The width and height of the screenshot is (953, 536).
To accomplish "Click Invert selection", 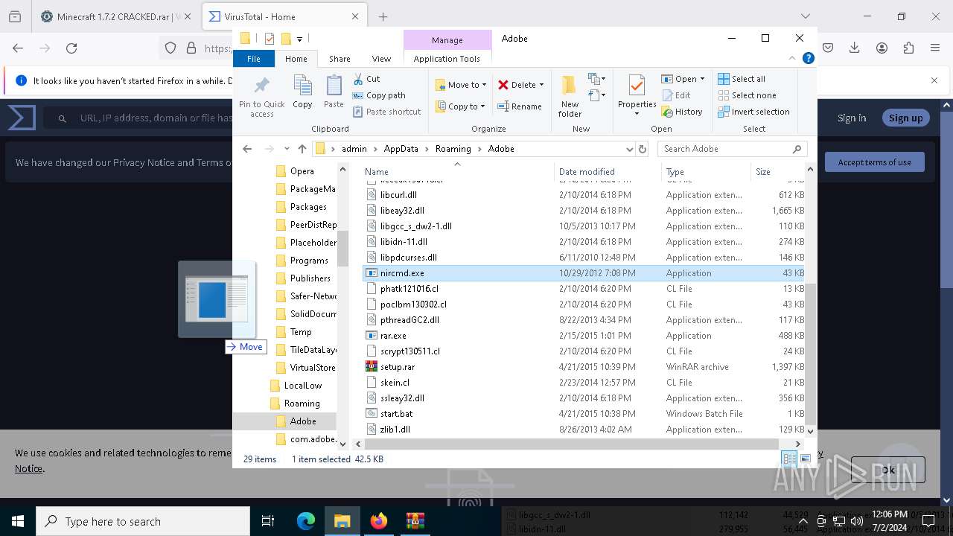I will tap(753, 112).
